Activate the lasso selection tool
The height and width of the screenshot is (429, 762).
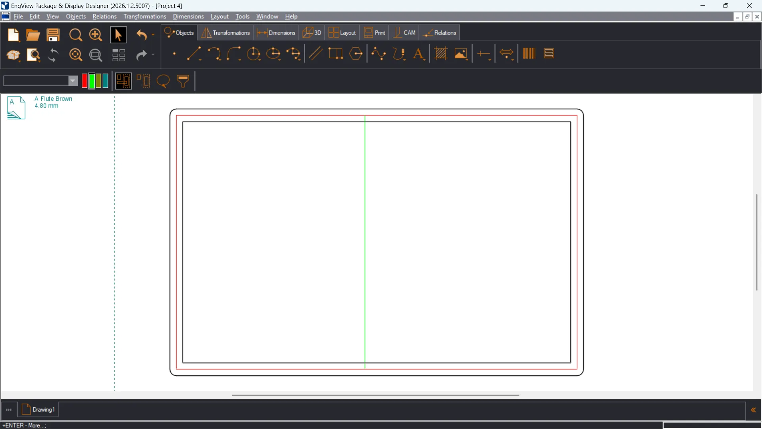click(x=163, y=81)
